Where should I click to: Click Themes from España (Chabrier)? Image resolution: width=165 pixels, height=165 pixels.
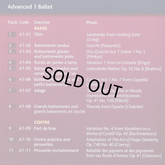[x=115, y=107]
